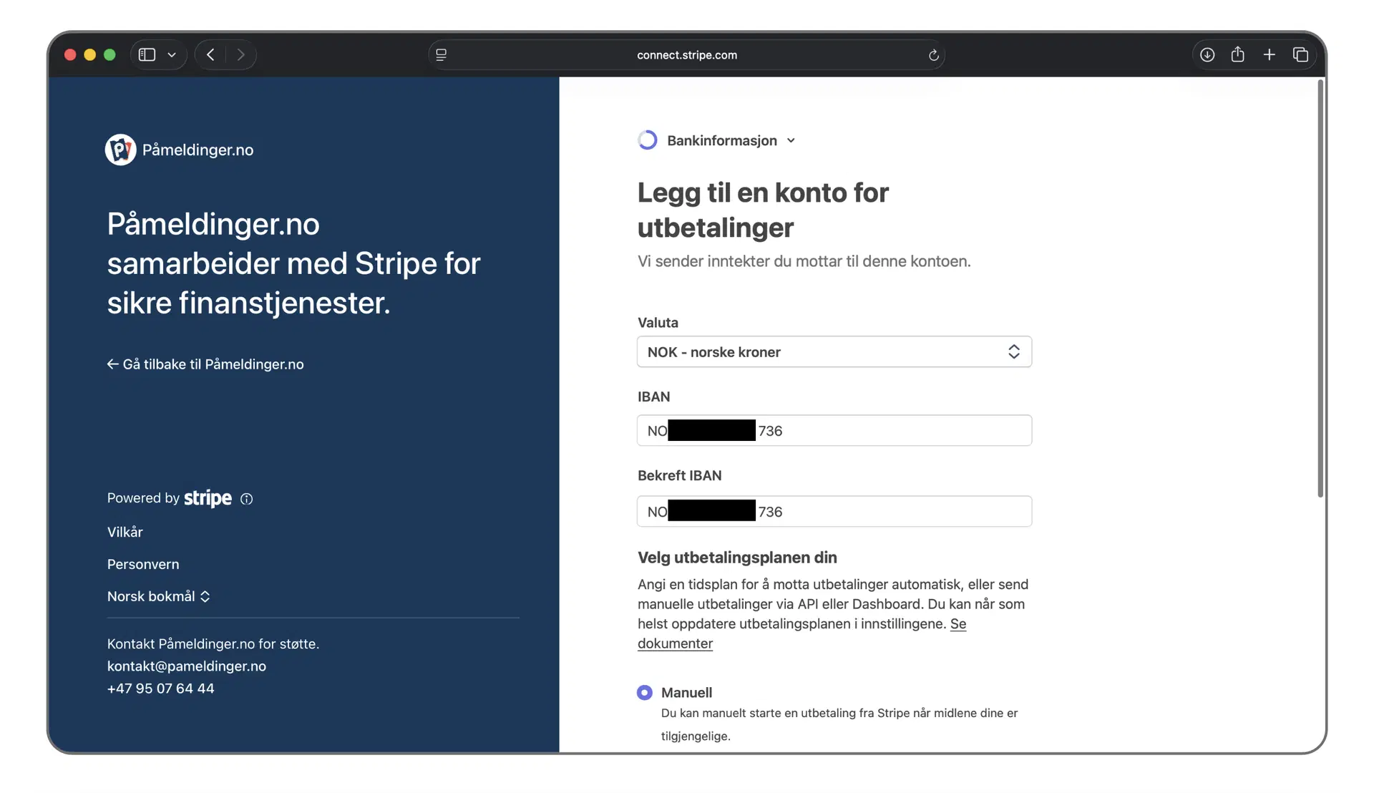Open the sidebar options chevron
This screenshot has height=793, width=1374.
pyautogui.click(x=172, y=54)
